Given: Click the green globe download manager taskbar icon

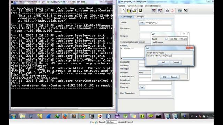Looking at the screenshot, I should point(57,116).
